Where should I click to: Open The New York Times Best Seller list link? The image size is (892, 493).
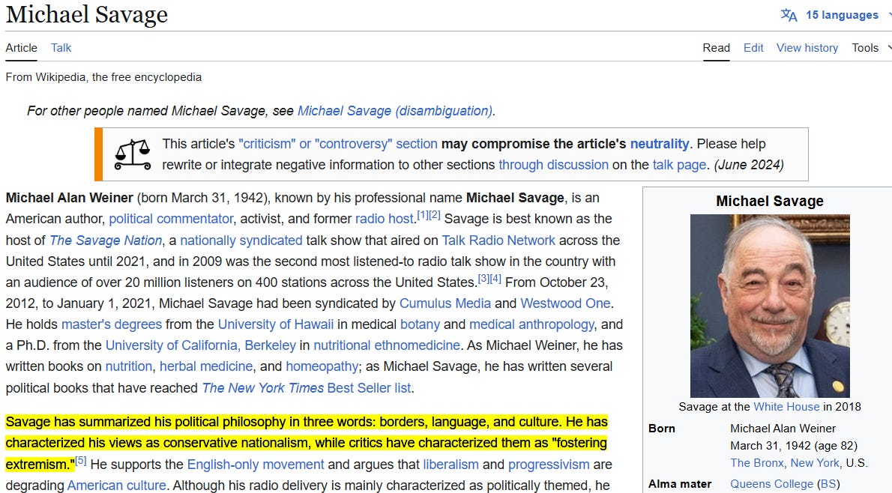(x=307, y=388)
